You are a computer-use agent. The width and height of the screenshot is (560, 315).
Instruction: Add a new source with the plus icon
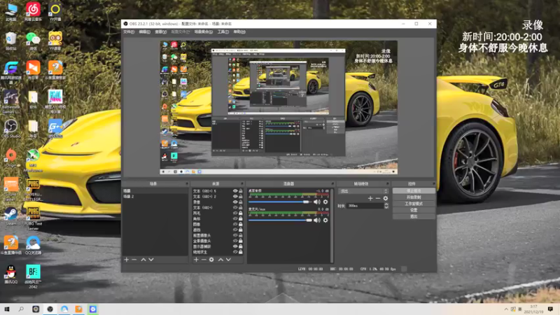pos(196,260)
